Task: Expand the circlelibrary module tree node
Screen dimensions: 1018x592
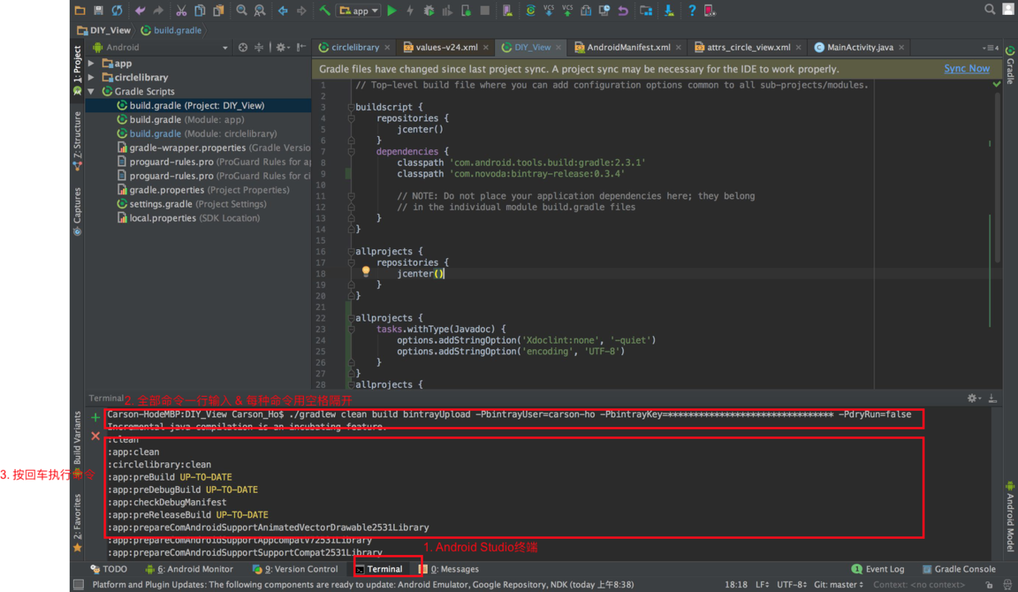Action: click(x=91, y=77)
